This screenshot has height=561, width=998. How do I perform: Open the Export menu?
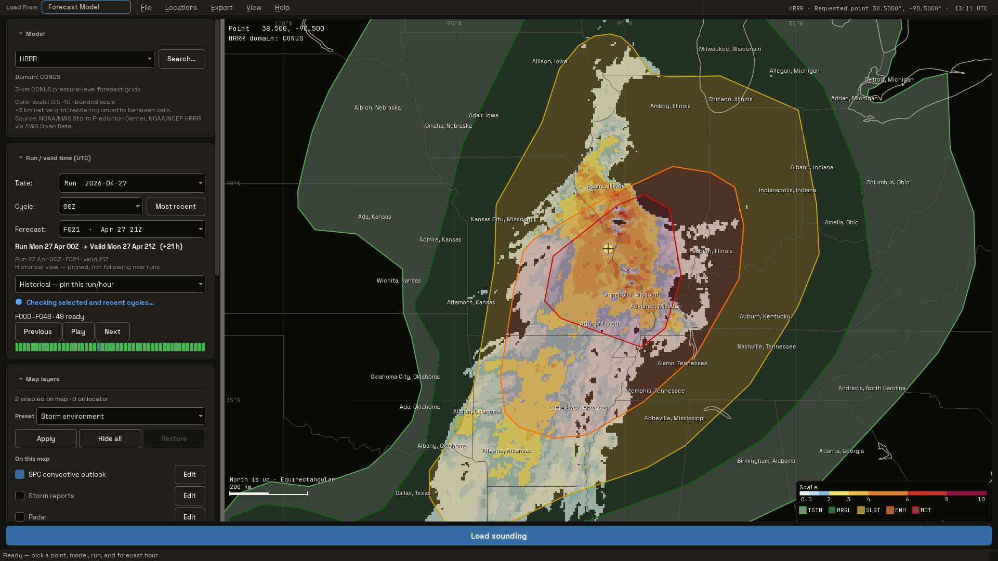[x=221, y=7]
